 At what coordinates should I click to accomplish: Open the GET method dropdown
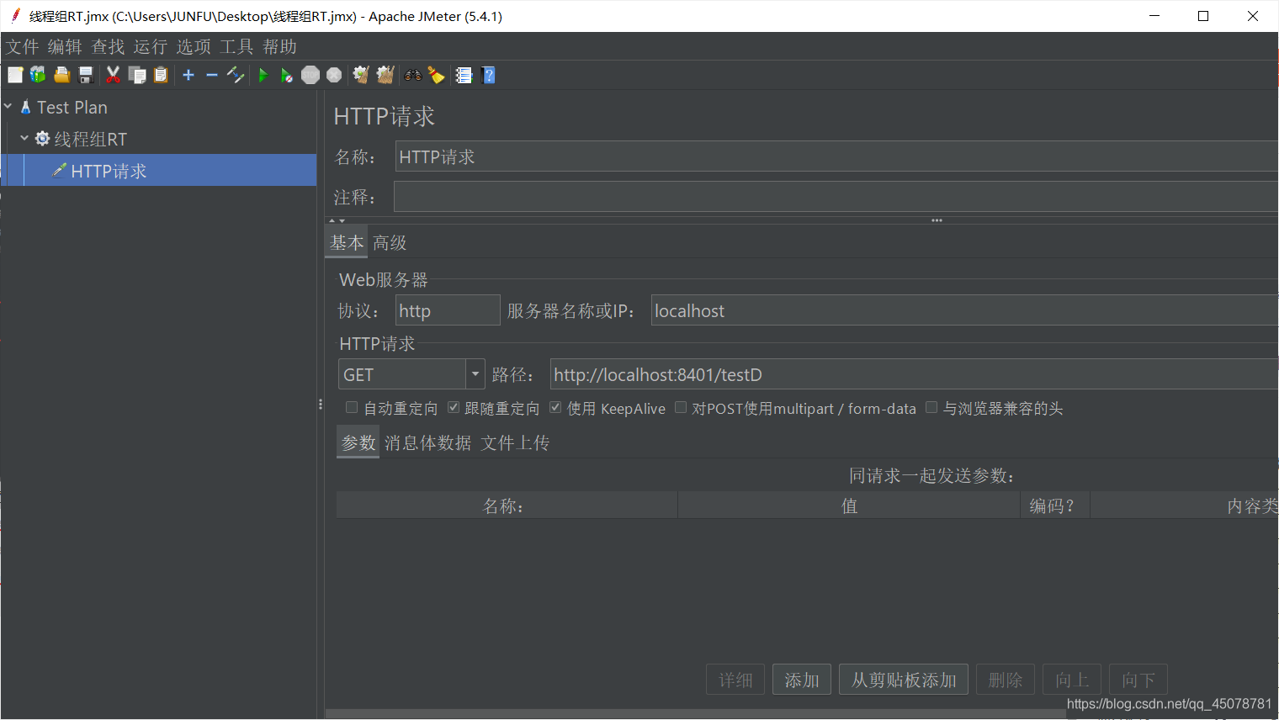coord(475,373)
